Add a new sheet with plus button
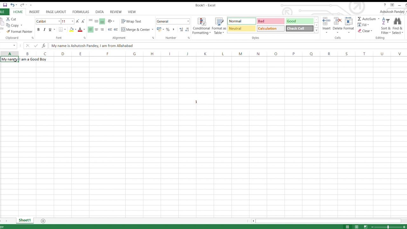 coord(43,221)
